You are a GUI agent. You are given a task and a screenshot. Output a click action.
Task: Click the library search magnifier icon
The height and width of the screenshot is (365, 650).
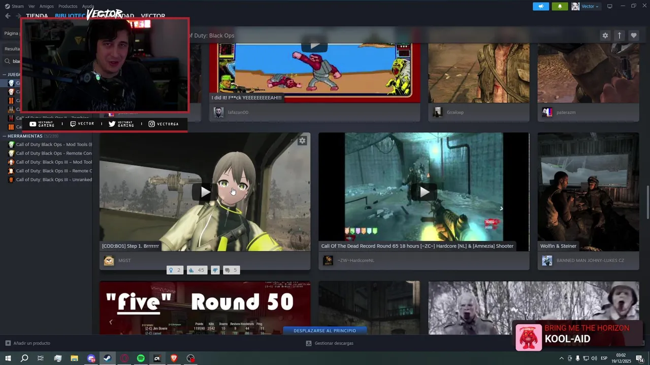(8, 61)
